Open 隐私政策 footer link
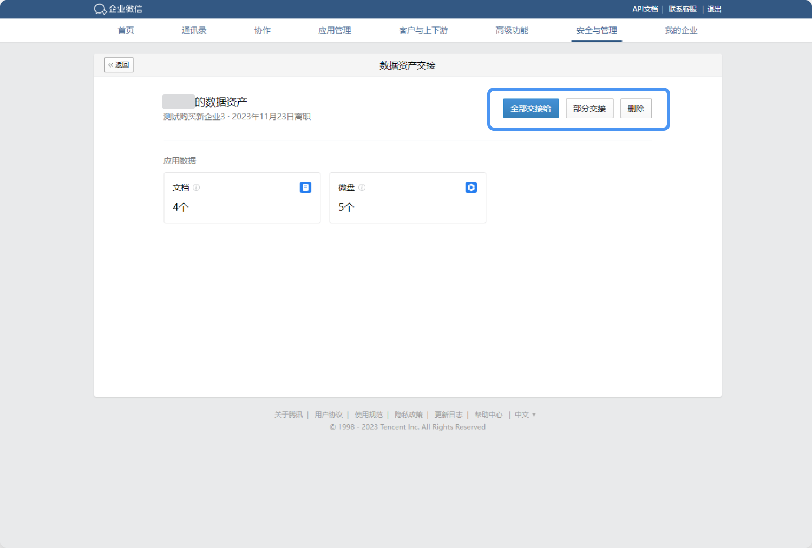Image resolution: width=812 pixels, height=548 pixels. coord(408,415)
